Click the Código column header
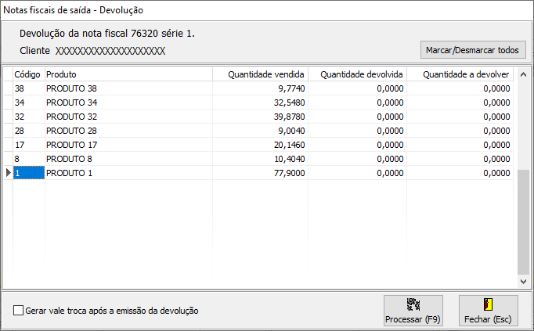 (x=29, y=74)
